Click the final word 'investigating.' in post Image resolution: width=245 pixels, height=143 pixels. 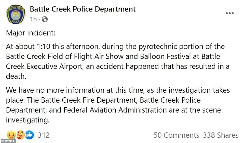pos(28,120)
